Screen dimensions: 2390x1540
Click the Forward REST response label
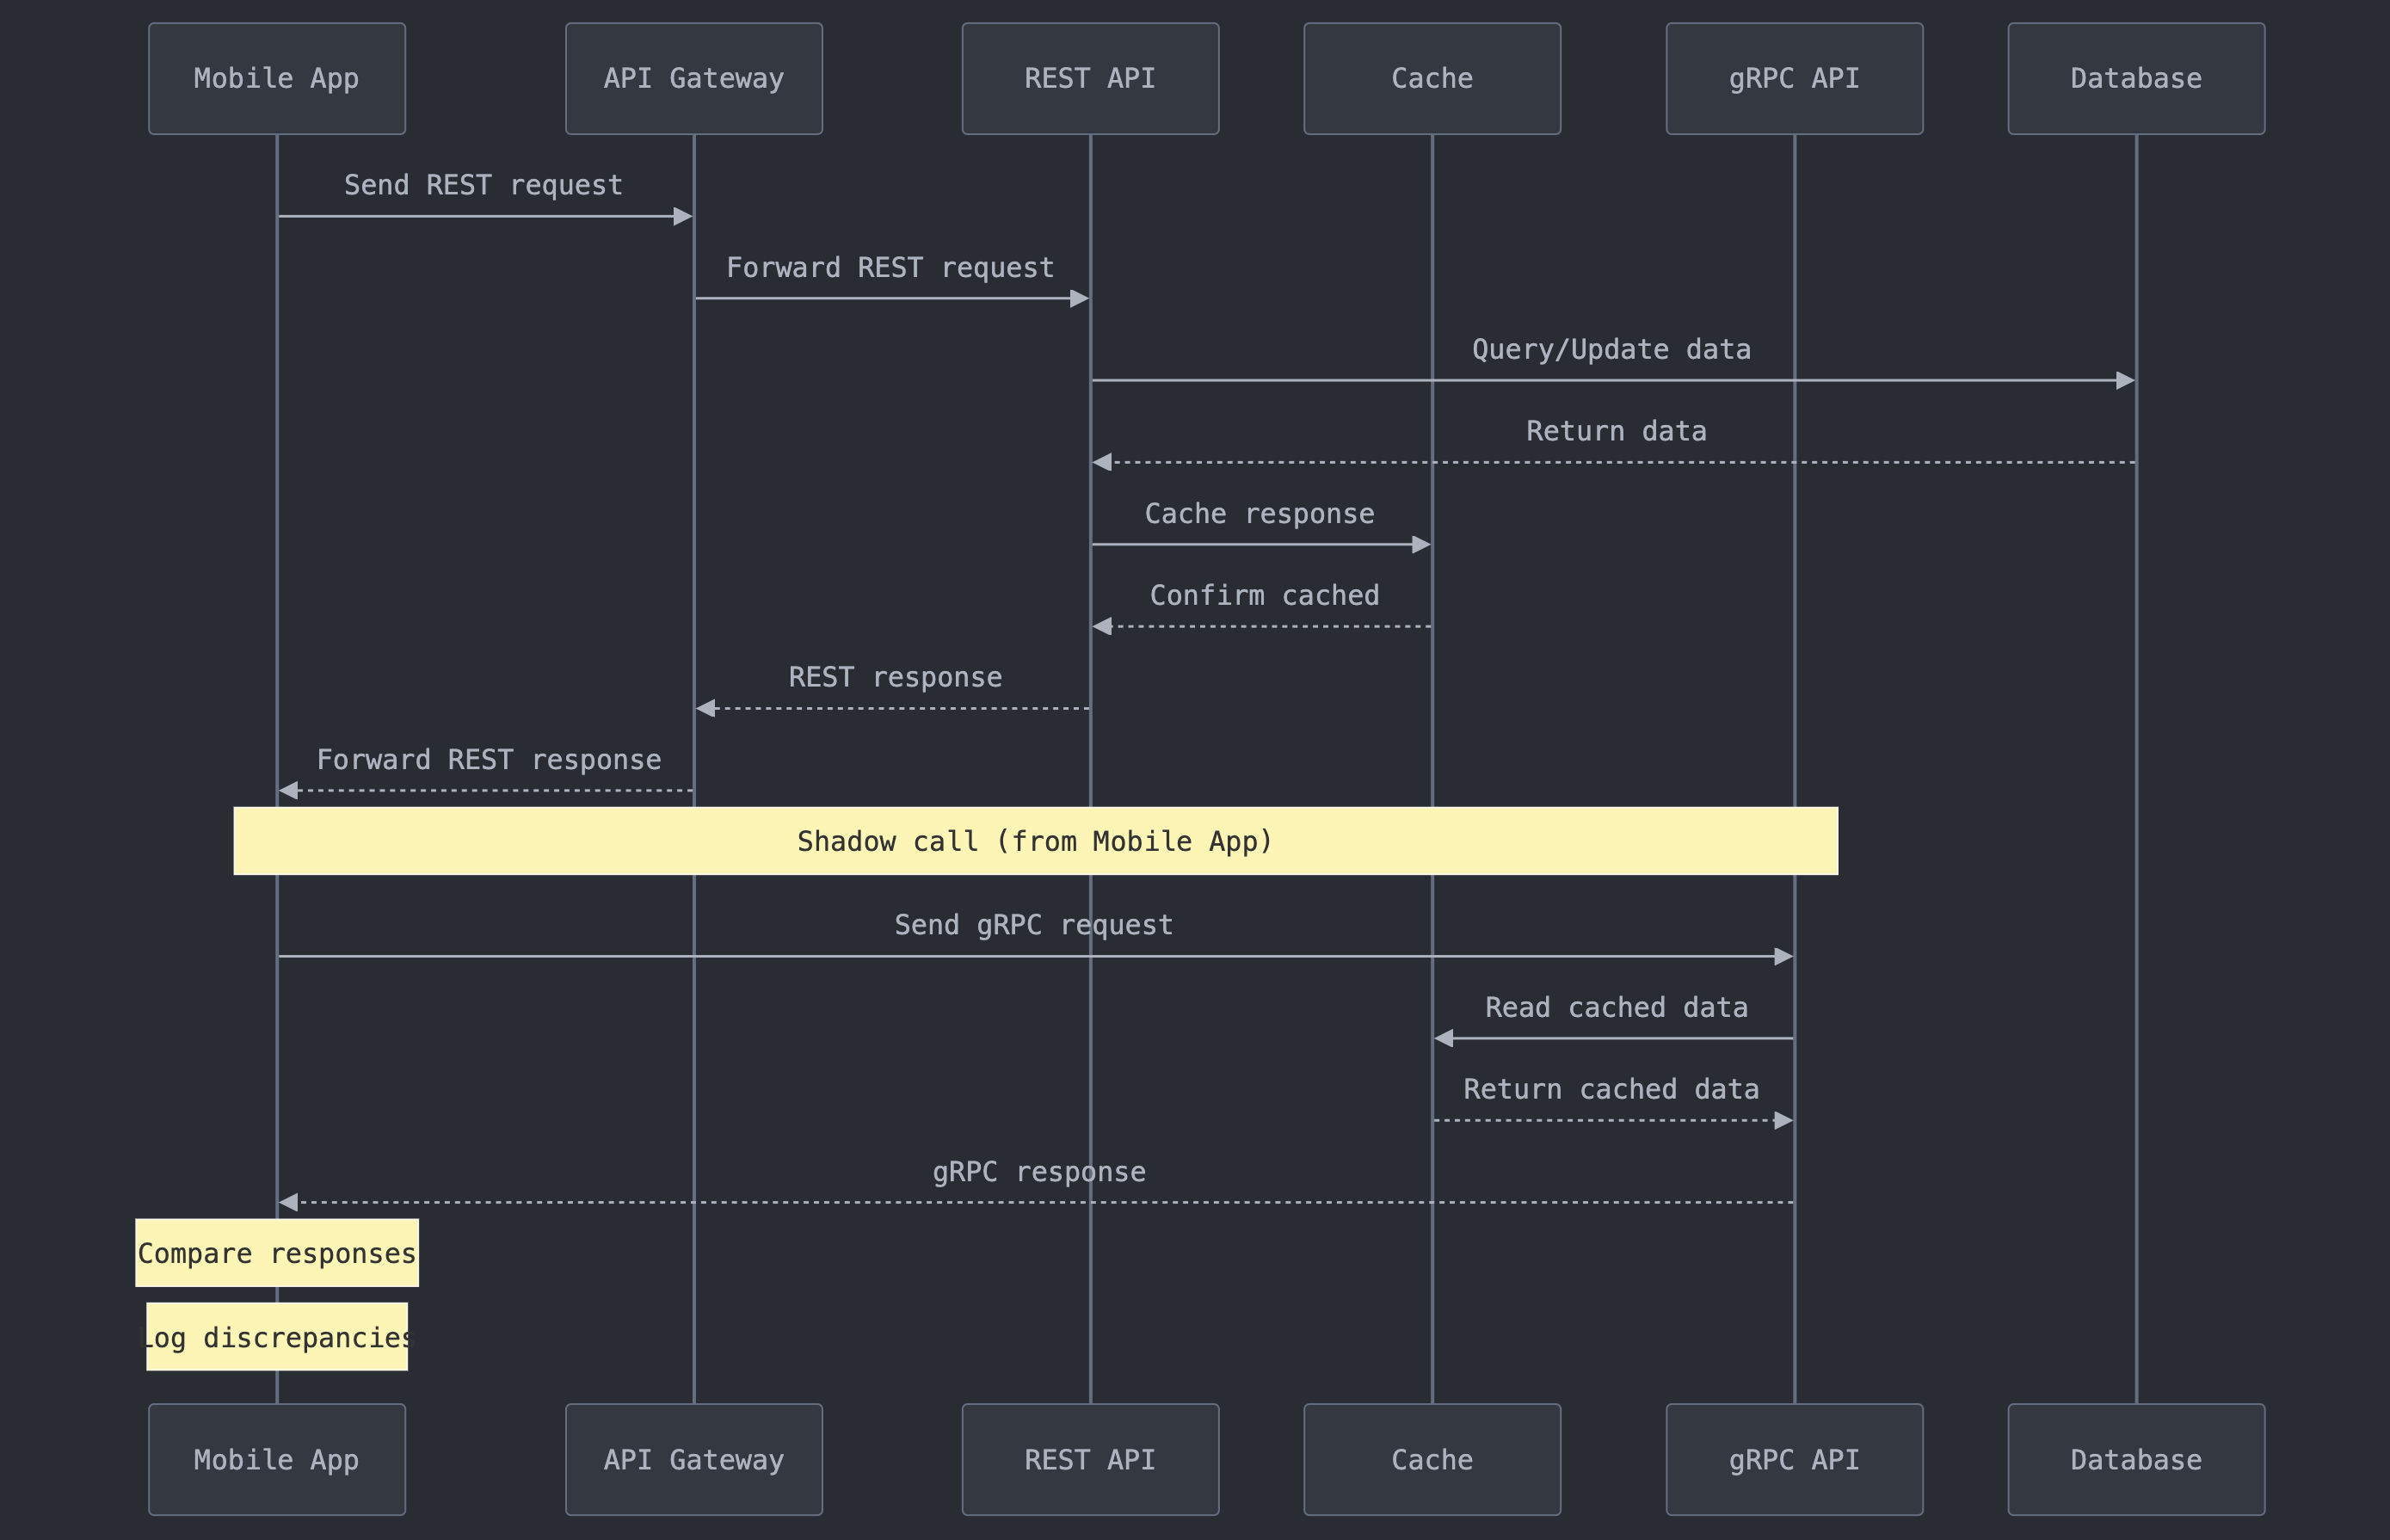pyautogui.click(x=489, y=760)
